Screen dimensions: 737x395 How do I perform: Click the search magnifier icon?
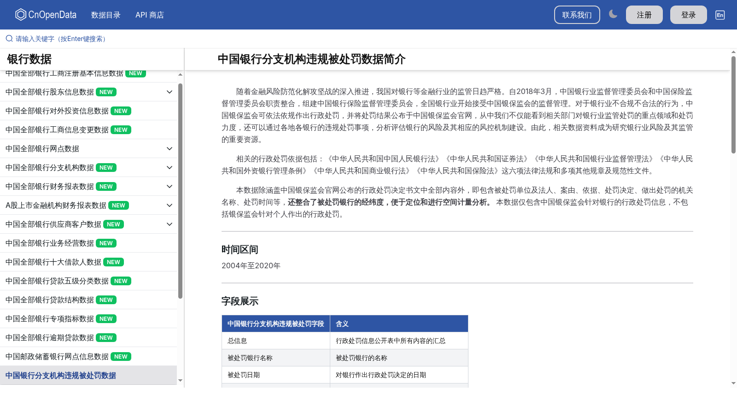pyautogui.click(x=9, y=39)
